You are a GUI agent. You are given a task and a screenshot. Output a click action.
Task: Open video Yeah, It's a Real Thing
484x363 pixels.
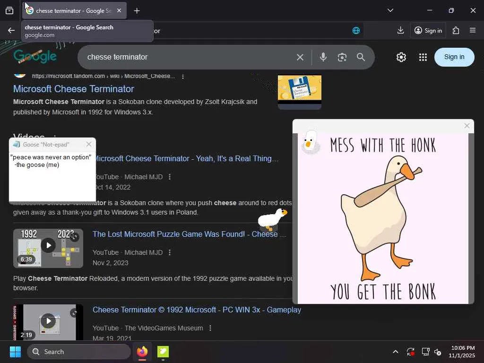[185, 159]
